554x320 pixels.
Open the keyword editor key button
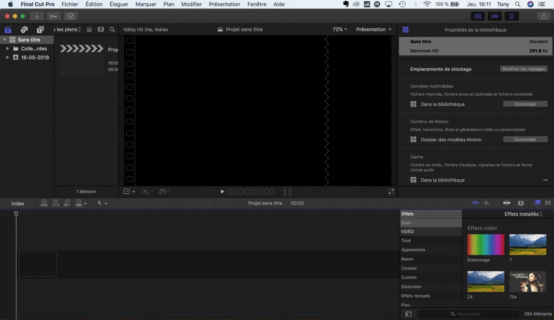tap(54, 16)
